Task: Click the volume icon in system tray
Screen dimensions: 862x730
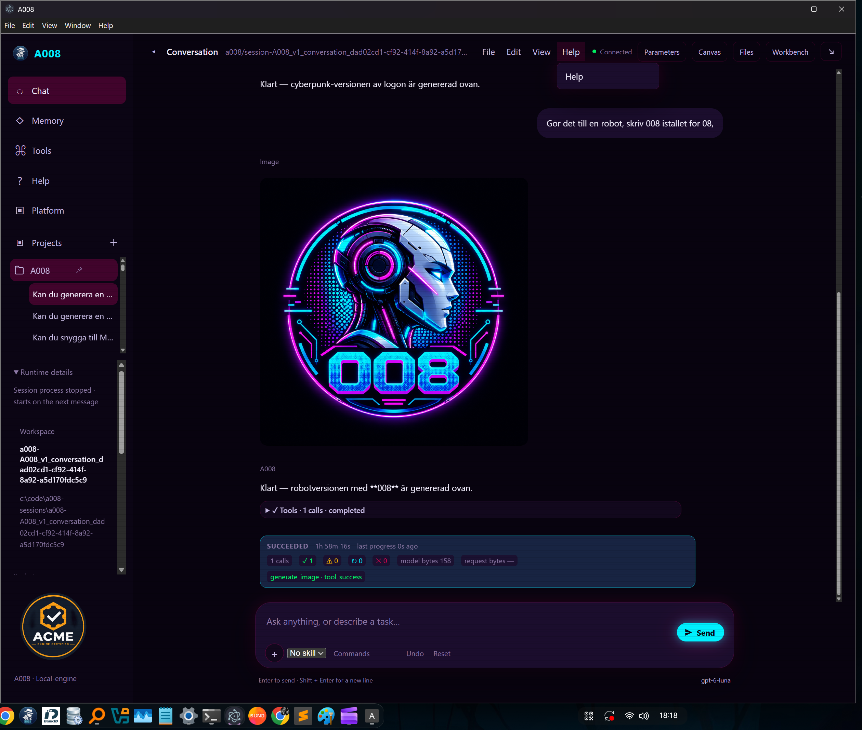Action: 644,716
